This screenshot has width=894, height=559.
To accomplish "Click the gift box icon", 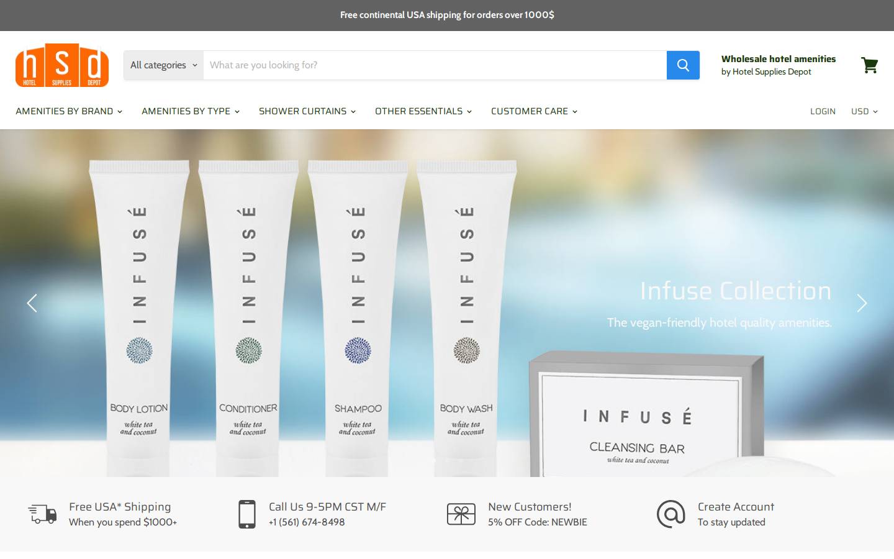I will click(x=461, y=514).
